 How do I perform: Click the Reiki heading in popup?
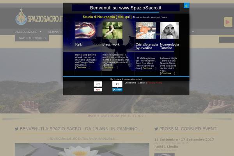point(79,44)
